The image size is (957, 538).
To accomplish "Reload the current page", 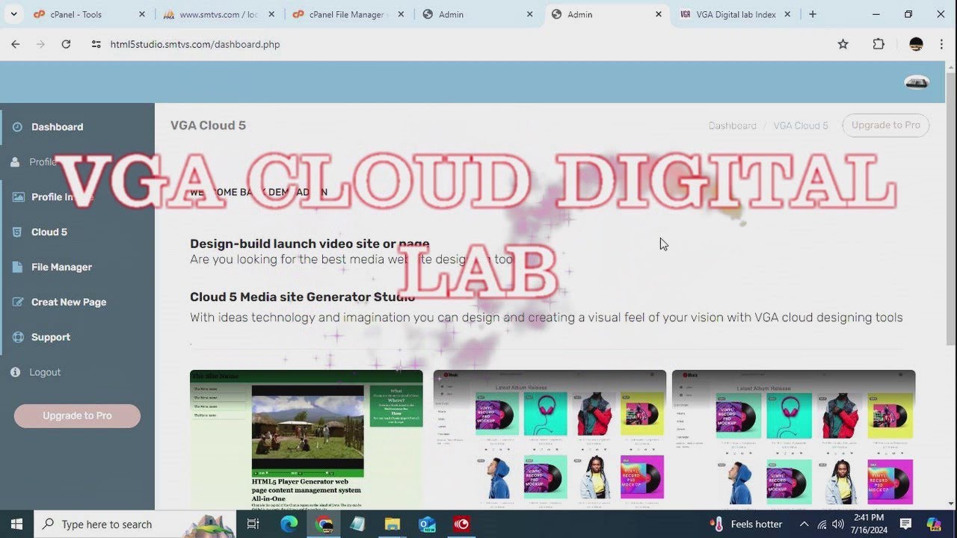I will click(66, 44).
